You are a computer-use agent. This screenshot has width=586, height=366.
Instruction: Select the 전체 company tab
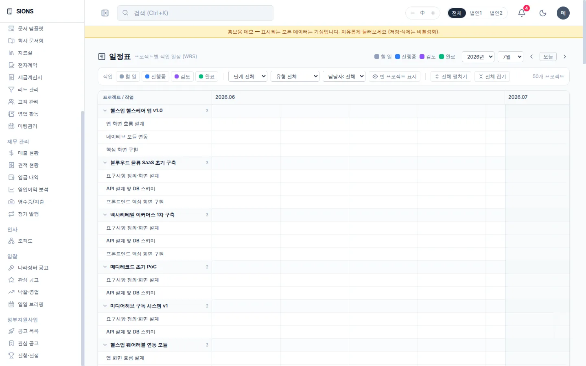click(457, 13)
